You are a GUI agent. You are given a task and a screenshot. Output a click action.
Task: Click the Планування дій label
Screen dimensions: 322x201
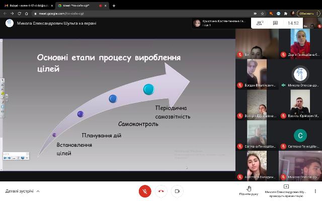click(102, 135)
